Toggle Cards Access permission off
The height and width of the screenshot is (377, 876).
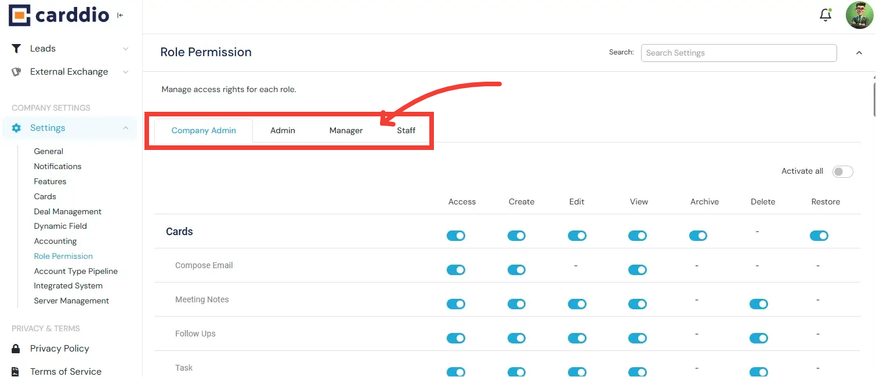tap(456, 236)
